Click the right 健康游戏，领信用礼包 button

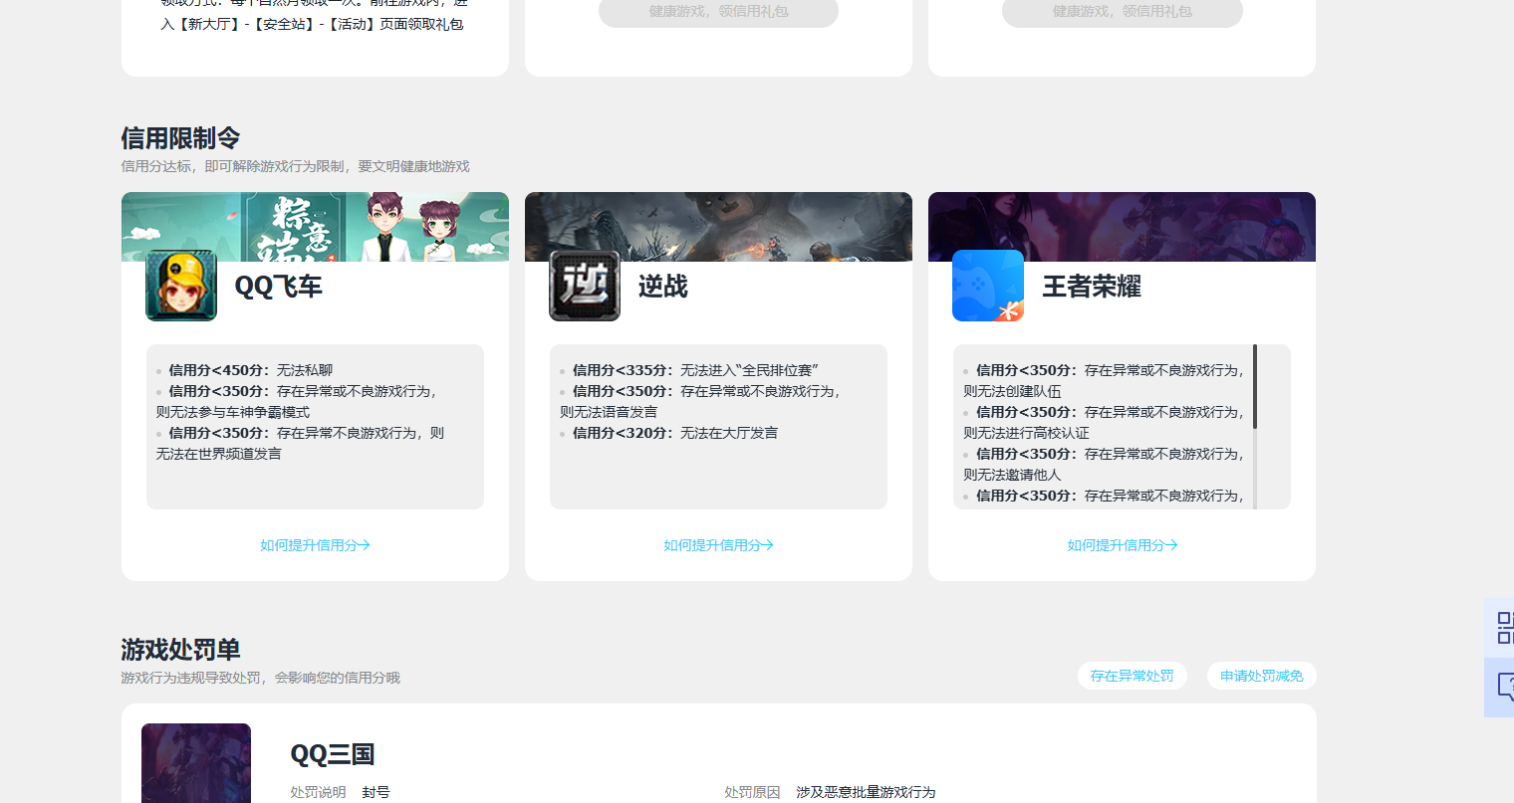click(x=1123, y=12)
